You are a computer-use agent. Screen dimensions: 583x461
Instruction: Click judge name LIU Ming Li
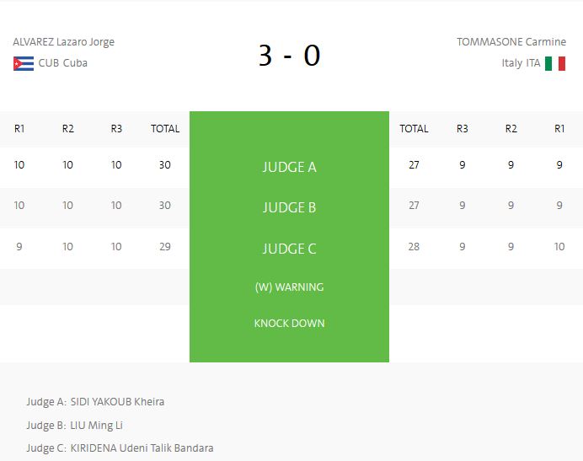97,426
